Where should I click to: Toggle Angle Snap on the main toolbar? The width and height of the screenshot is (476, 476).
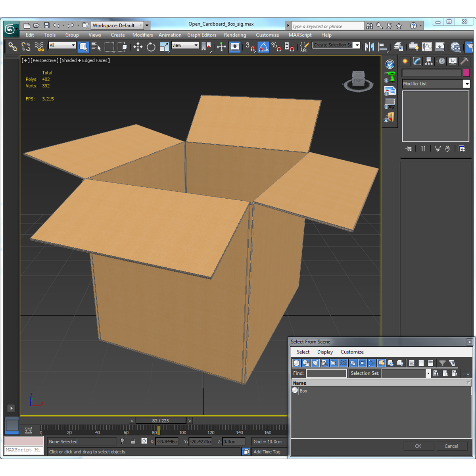pos(263,47)
